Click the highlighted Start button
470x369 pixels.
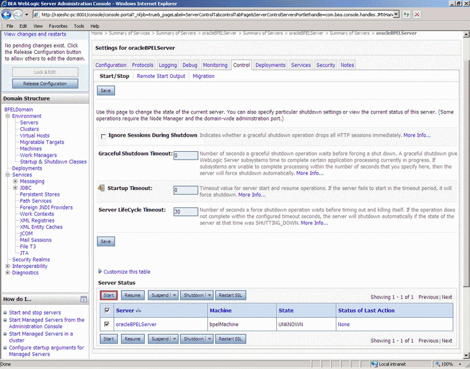click(108, 295)
